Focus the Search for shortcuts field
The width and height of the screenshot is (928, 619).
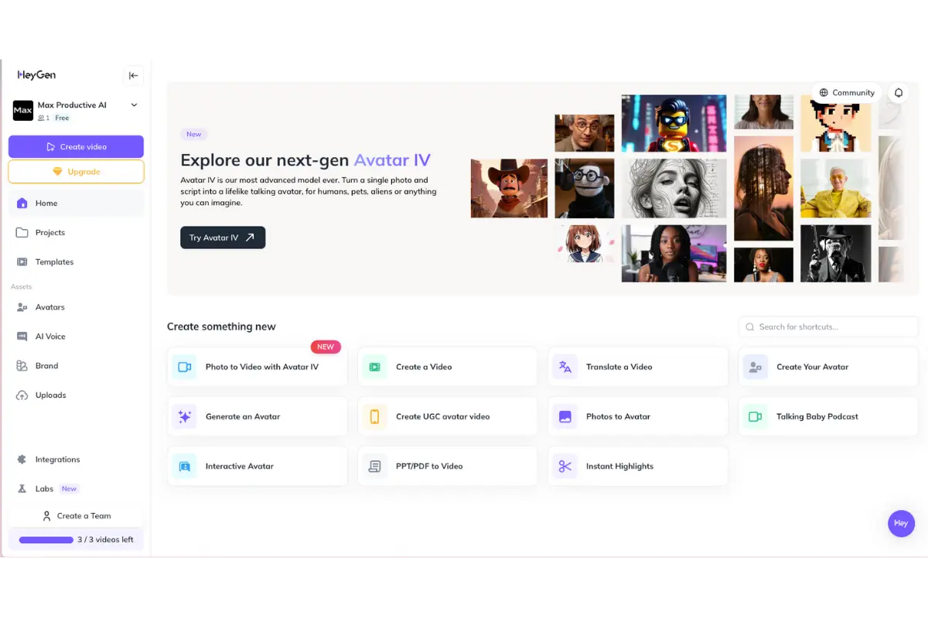828,327
